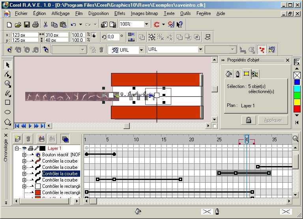Click the What's This help icon
Image resolution: width=303 pixels, height=219 pixels.
180,24
